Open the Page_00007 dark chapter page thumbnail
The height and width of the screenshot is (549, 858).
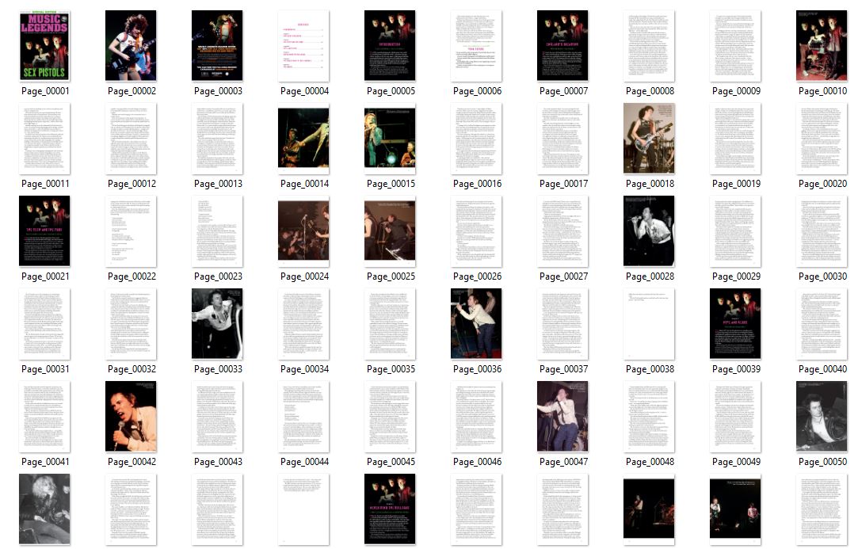point(562,46)
